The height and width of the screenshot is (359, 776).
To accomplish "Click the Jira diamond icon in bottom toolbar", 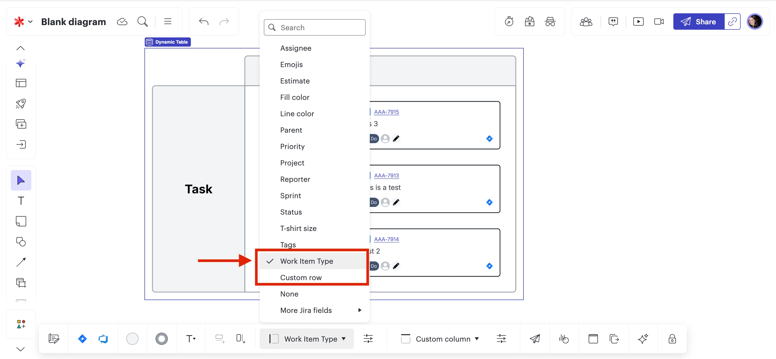I will 82,339.
